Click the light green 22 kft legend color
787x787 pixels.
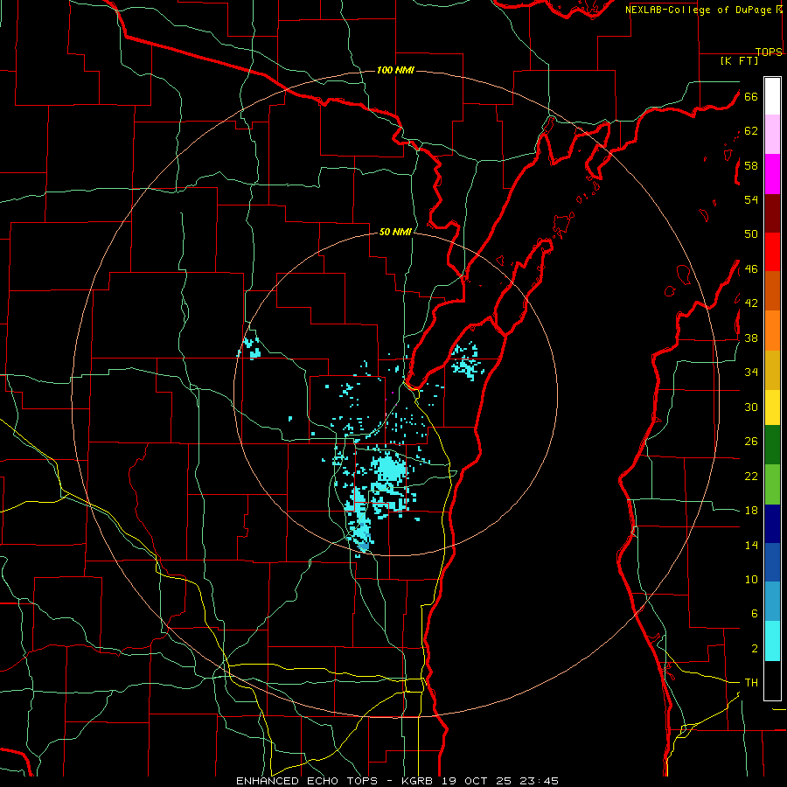pyautogui.click(x=772, y=484)
